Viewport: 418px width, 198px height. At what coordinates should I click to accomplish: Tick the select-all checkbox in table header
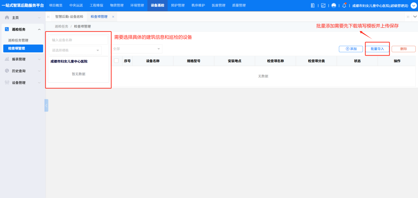click(116, 61)
